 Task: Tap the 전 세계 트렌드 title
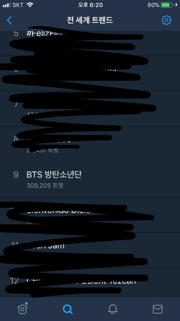point(90,20)
